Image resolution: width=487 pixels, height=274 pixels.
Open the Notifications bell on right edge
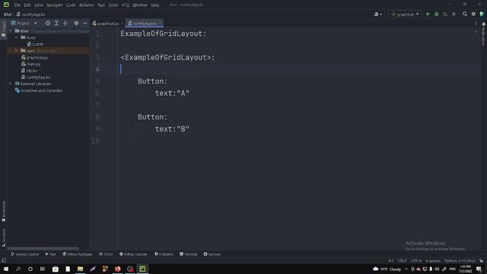pos(484,24)
